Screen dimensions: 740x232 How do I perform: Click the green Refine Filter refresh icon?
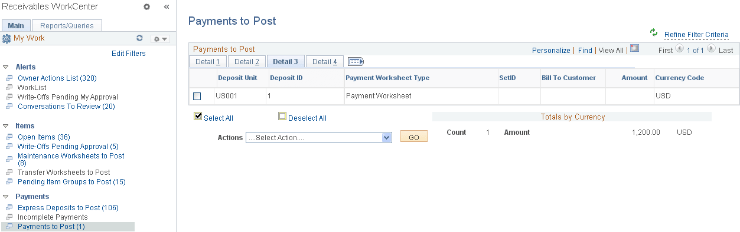coord(653,33)
